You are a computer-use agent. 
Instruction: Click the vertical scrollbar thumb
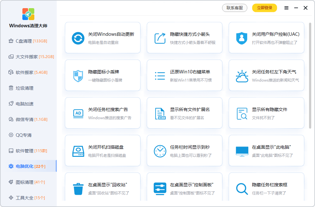[310, 76]
